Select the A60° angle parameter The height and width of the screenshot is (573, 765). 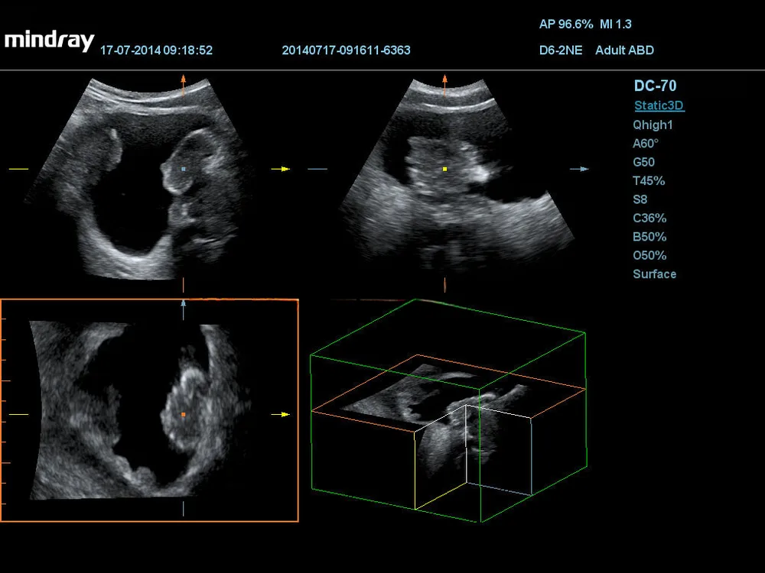[x=646, y=144]
